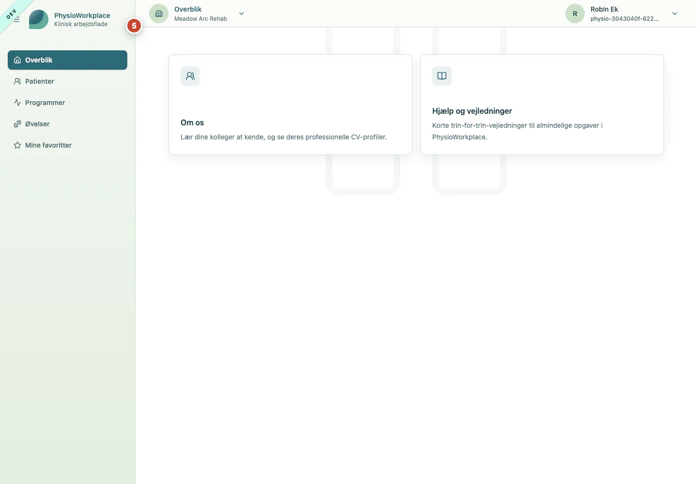Click the description 'Lær dine kolleger at kende...'
Image resolution: width=697 pixels, height=484 pixels.
(284, 137)
